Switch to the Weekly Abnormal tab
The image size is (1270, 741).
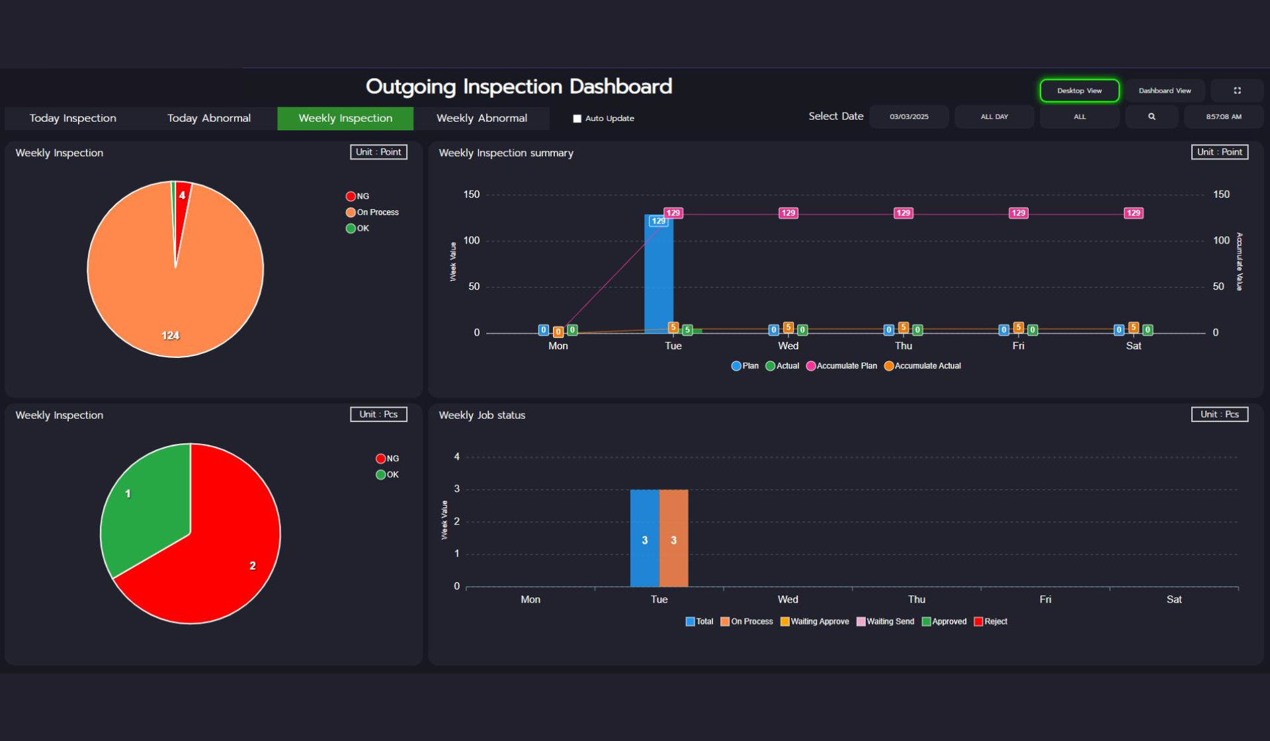[482, 118]
